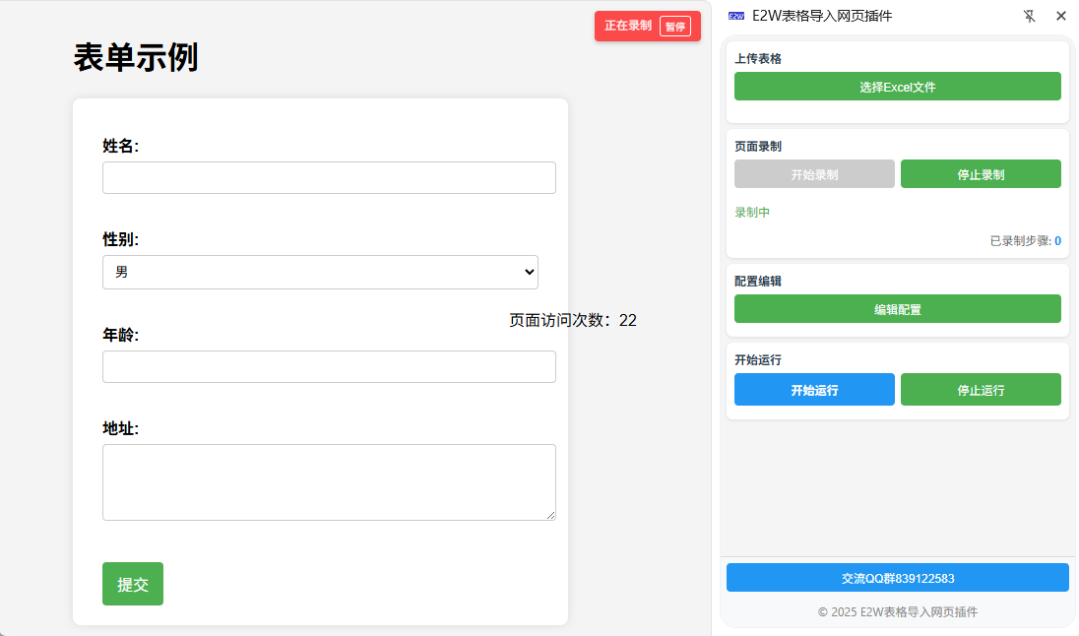Click the 停止运行 button
Image resolution: width=1079 pixels, height=636 pixels.
[981, 390]
